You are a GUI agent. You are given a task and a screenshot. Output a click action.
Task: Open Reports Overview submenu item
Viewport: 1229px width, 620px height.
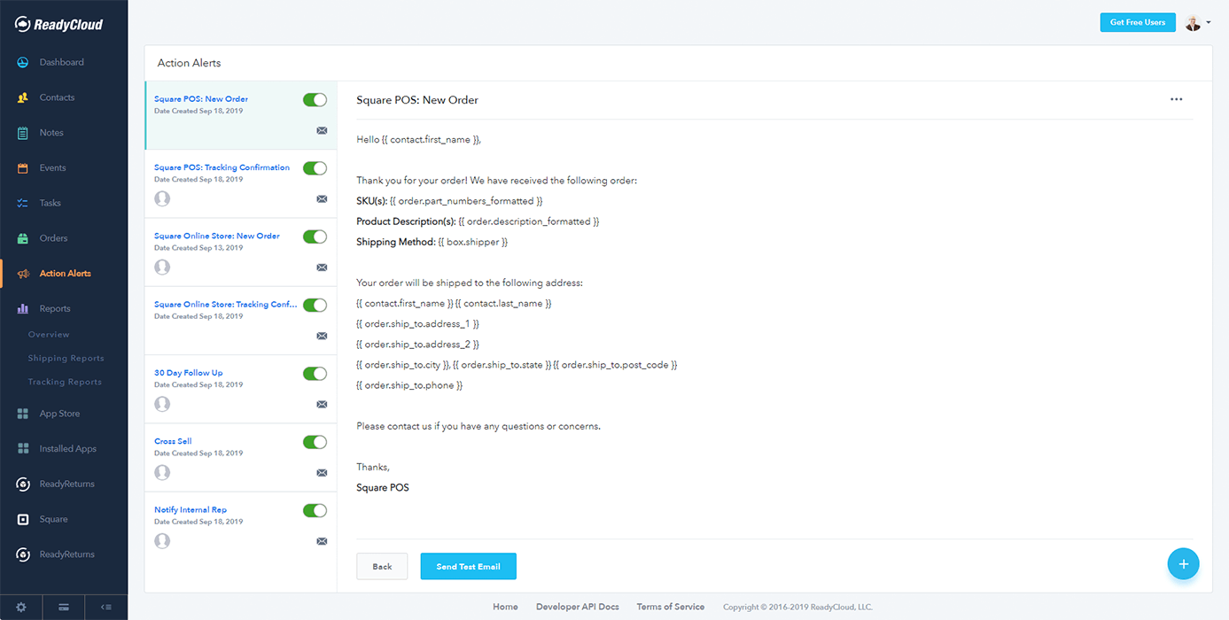49,335
